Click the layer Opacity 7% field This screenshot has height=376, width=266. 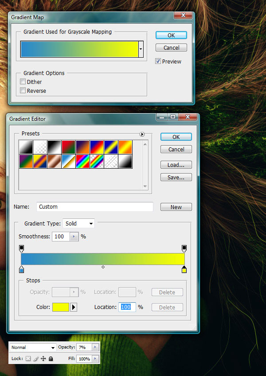(x=84, y=347)
